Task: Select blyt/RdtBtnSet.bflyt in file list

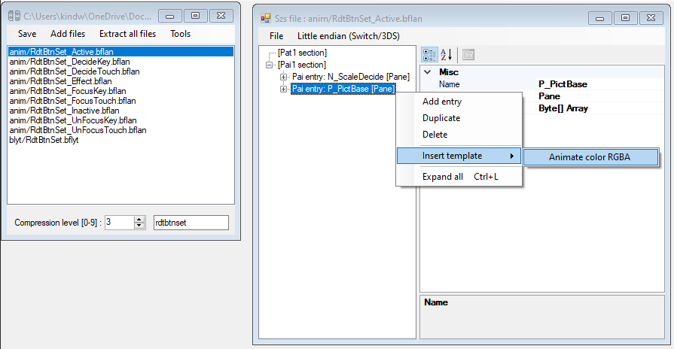Action: [x=44, y=140]
